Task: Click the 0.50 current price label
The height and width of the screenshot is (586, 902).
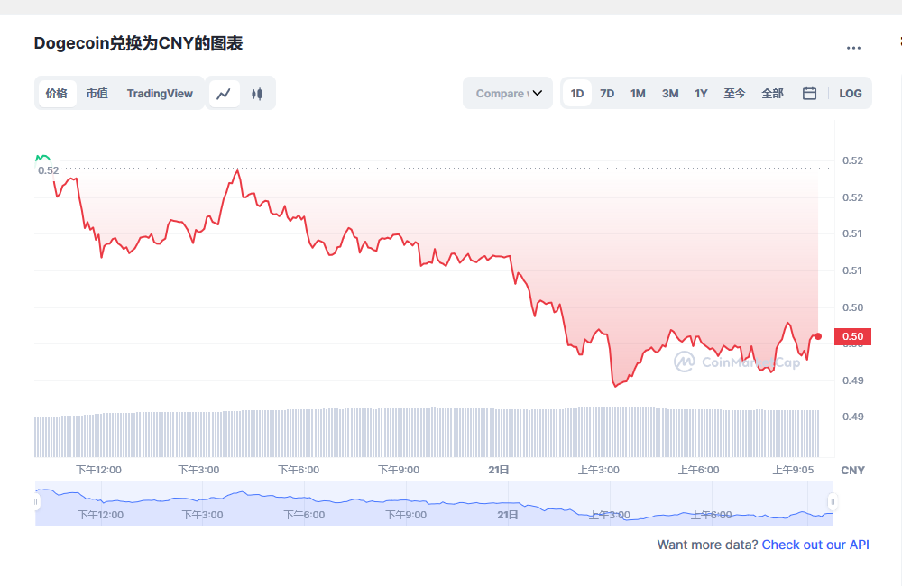Action: tap(852, 337)
